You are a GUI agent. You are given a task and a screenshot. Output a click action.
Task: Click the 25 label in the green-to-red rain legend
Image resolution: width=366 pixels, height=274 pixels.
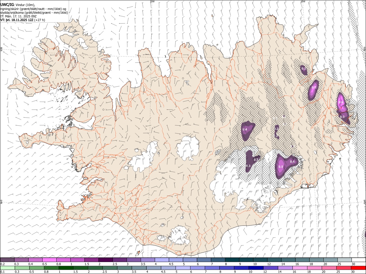(339, 272)
